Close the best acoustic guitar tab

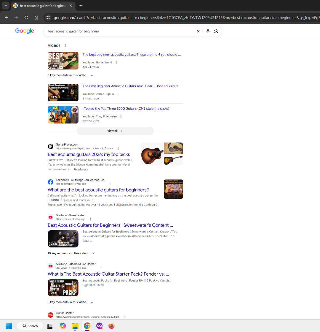coord(71,6)
